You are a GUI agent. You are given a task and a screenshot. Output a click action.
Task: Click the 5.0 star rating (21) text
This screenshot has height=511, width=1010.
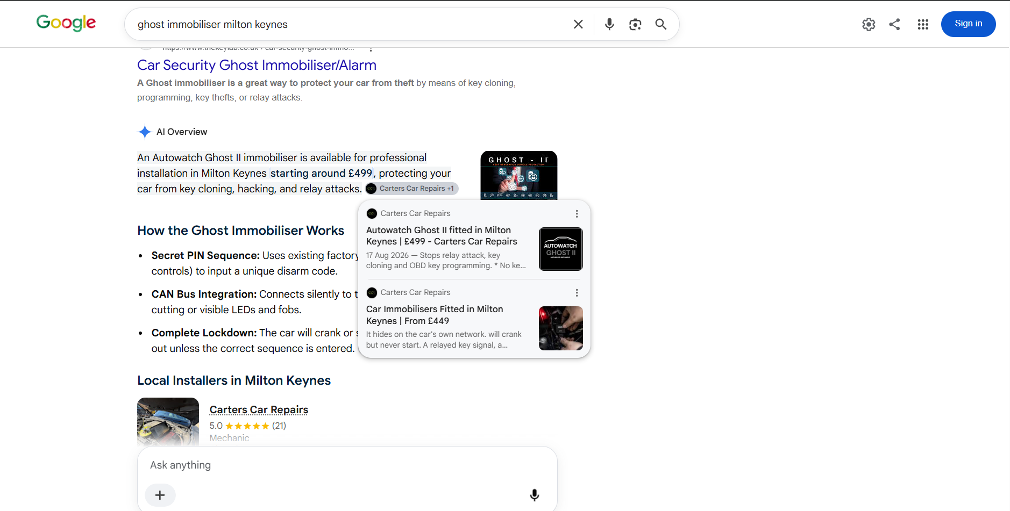247,426
